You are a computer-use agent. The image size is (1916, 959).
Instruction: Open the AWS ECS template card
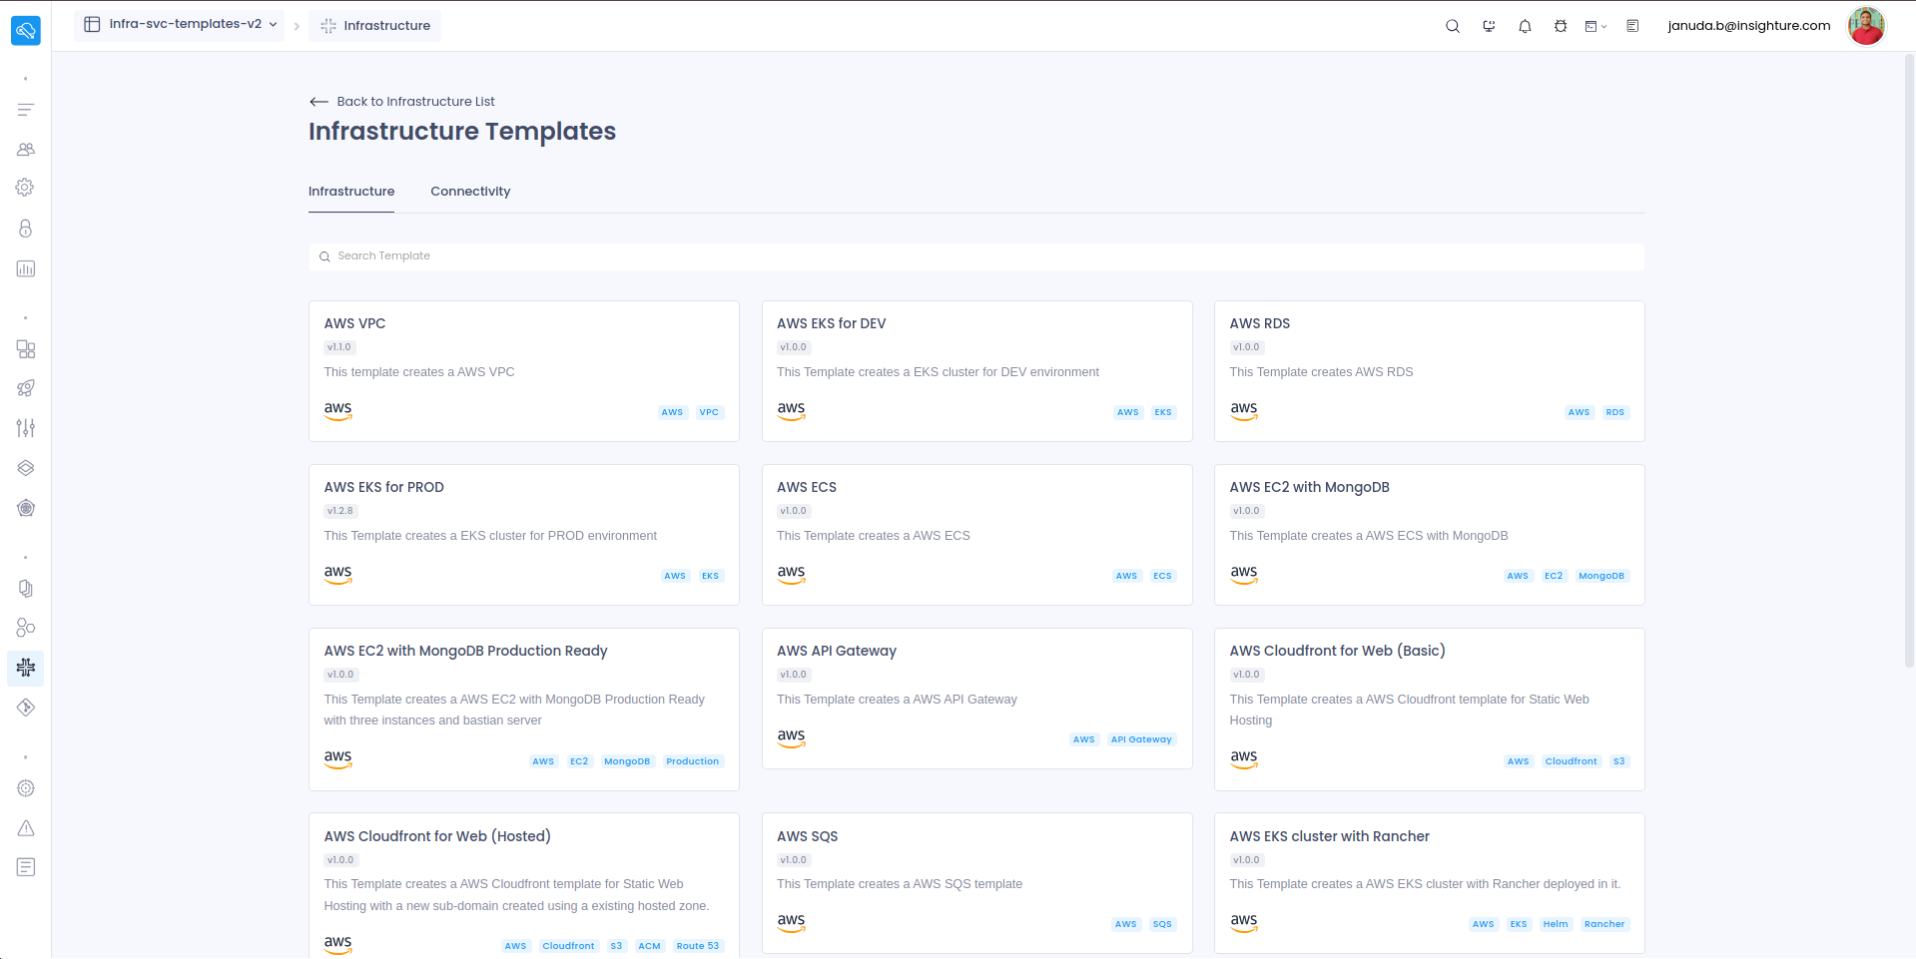[977, 535]
